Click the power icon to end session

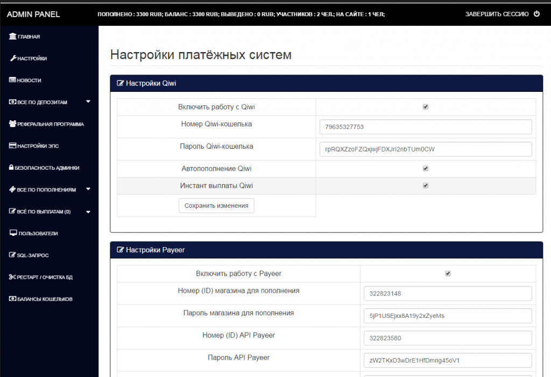(536, 14)
